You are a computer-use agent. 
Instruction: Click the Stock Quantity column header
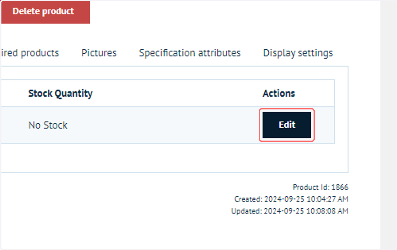coord(60,94)
